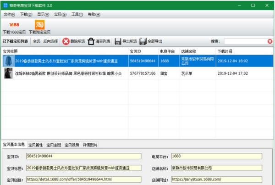
Task: Open the 文件(F) menu
Action: pyautogui.click(x=9, y=14)
